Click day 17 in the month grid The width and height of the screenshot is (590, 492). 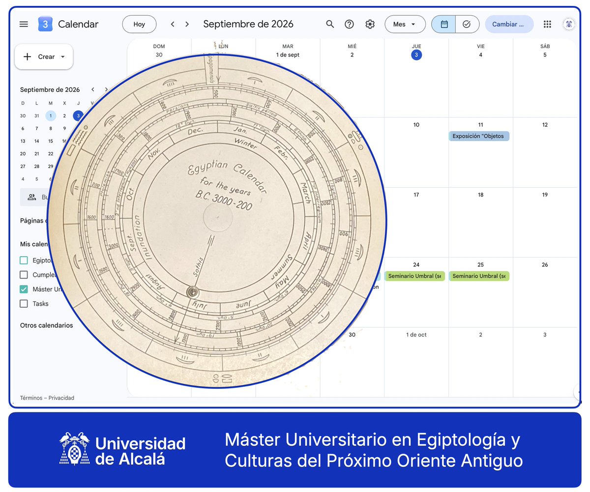coord(416,195)
